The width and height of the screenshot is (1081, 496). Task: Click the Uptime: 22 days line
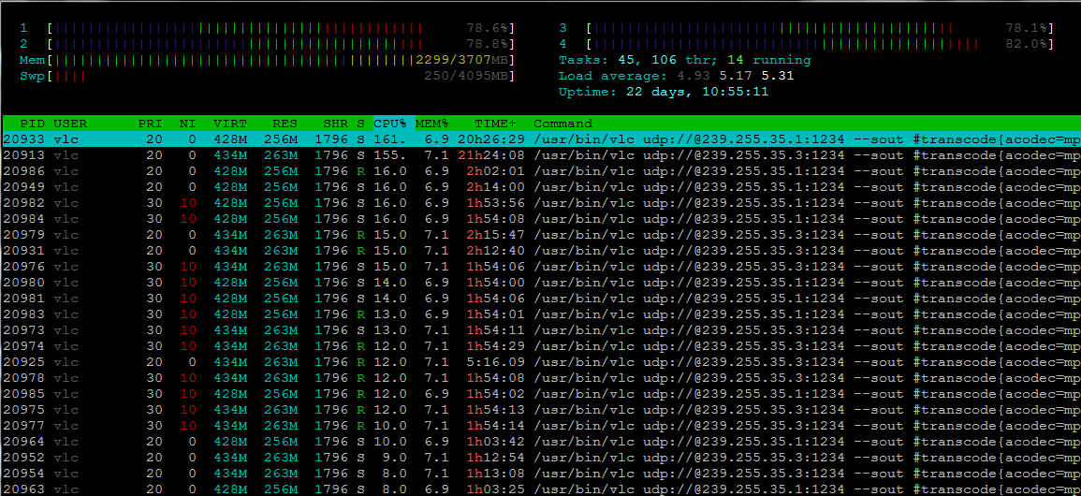664,92
